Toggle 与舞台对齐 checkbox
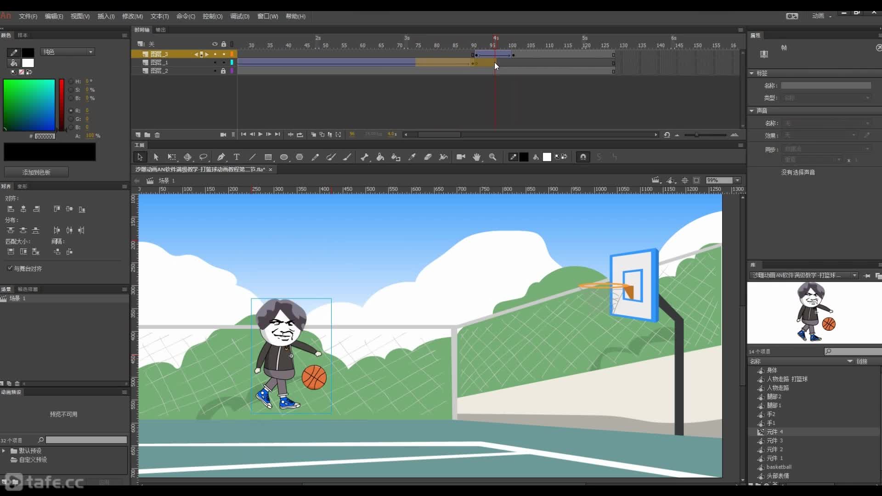This screenshot has width=882, height=496. (x=10, y=268)
